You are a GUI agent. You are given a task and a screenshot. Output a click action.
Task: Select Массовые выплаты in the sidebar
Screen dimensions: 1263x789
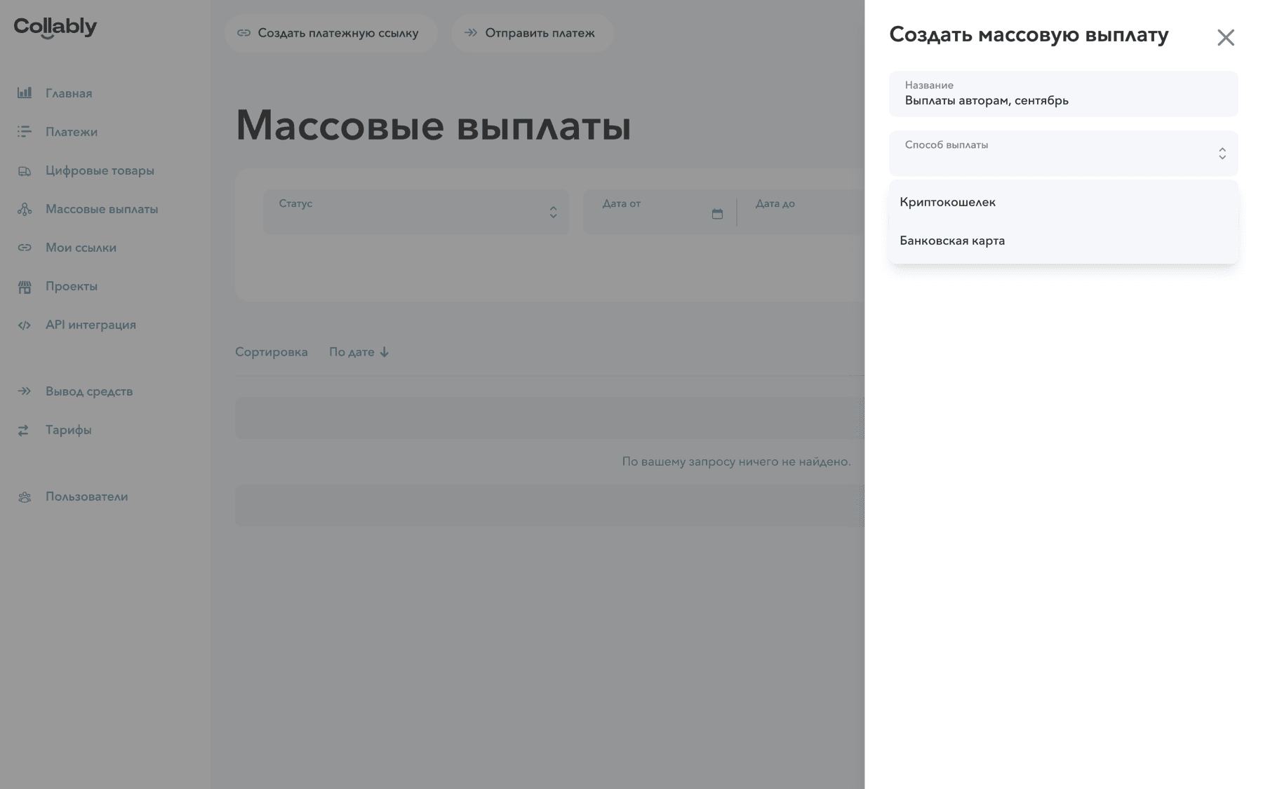tap(102, 209)
